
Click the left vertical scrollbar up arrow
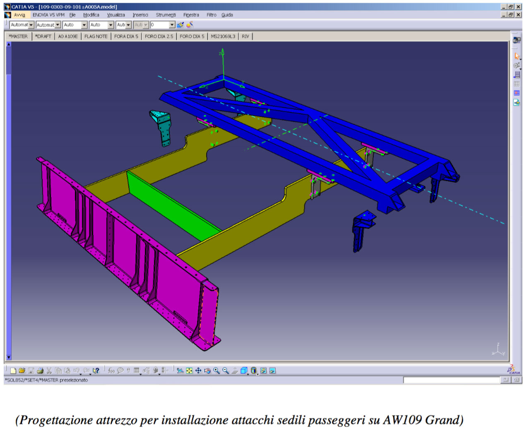coord(9,44)
